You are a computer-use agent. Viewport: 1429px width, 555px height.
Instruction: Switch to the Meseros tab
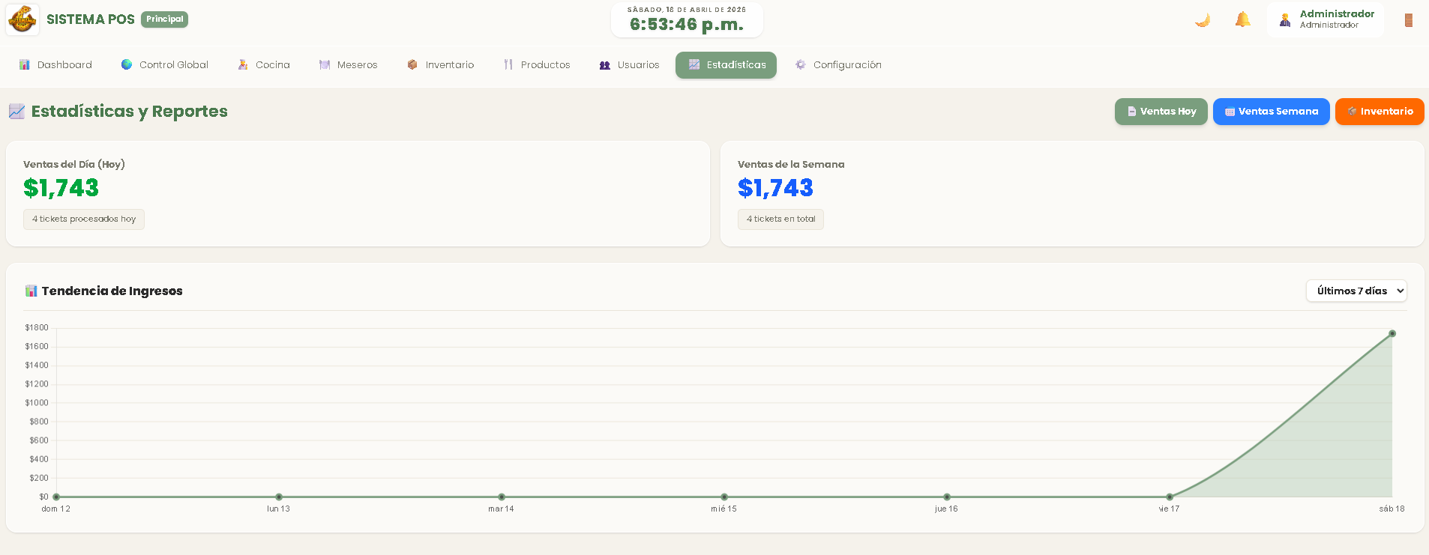click(349, 65)
